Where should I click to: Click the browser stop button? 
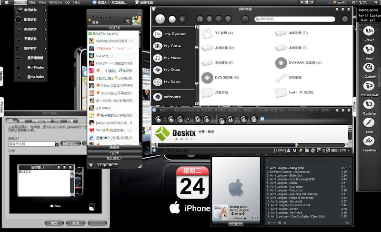pyautogui.click(x=207, y=119)
